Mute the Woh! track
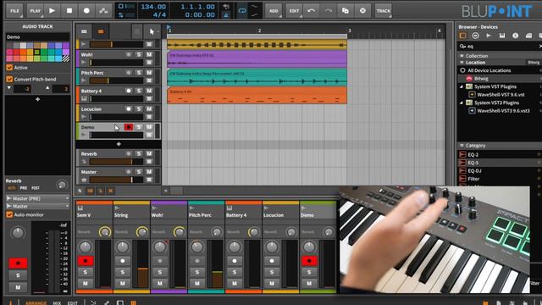The image size is (542, 305). (x=149, y=54)
